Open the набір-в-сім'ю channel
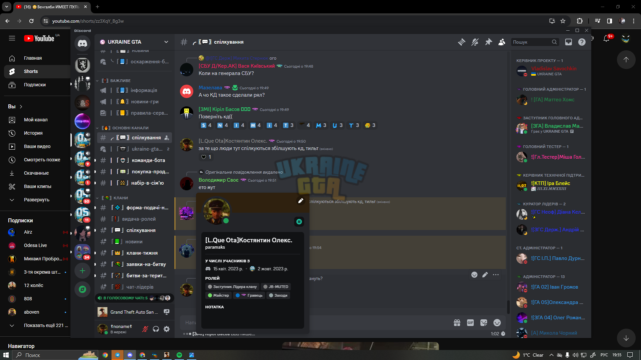 (x=135, y=183)
